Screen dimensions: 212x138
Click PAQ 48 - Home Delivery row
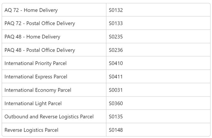click(106, 36)
